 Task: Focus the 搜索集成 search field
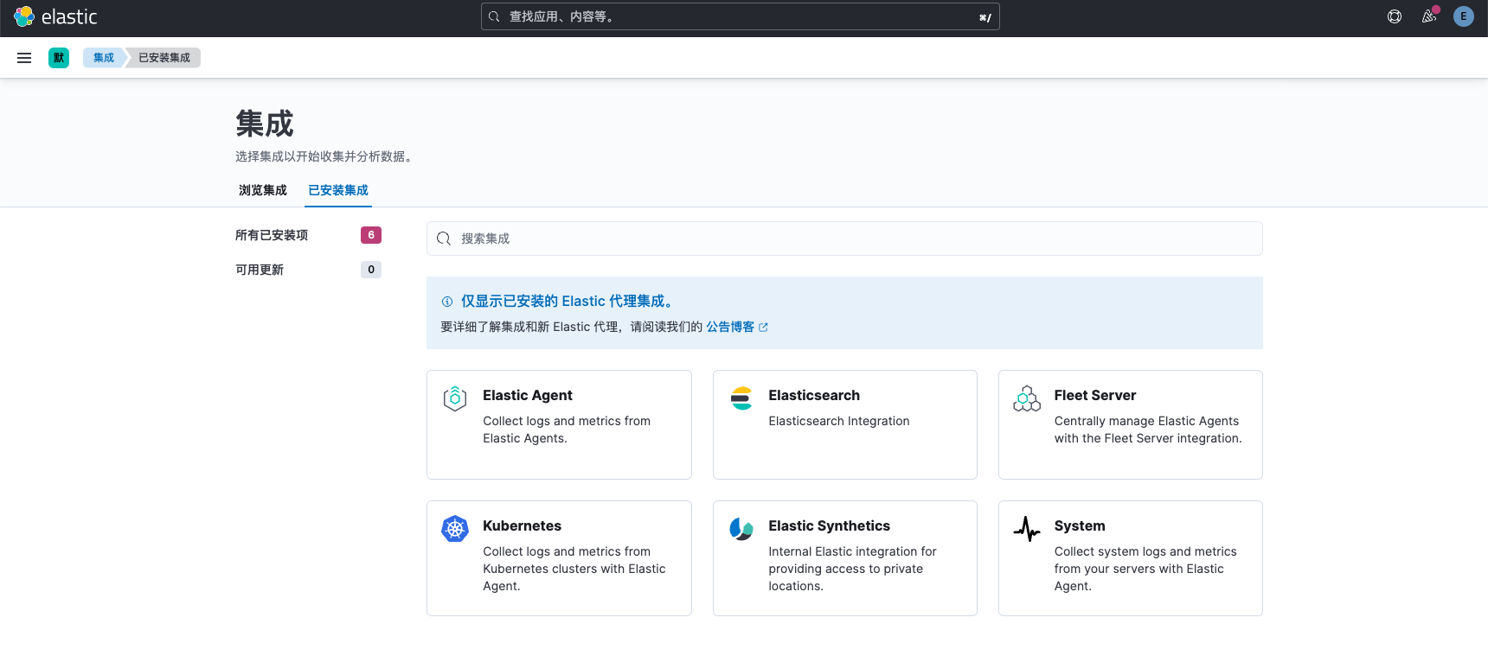[844, 239]
